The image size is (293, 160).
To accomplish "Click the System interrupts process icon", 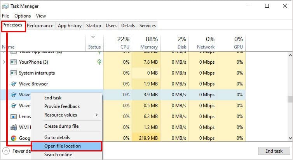I will (x=14, y=73).
